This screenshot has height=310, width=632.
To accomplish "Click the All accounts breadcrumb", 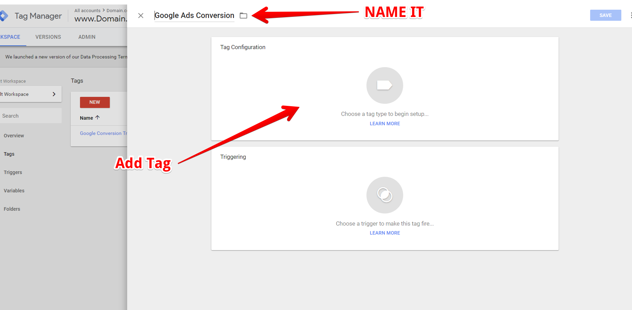I will pyautogui.click(x=87, y=10).
